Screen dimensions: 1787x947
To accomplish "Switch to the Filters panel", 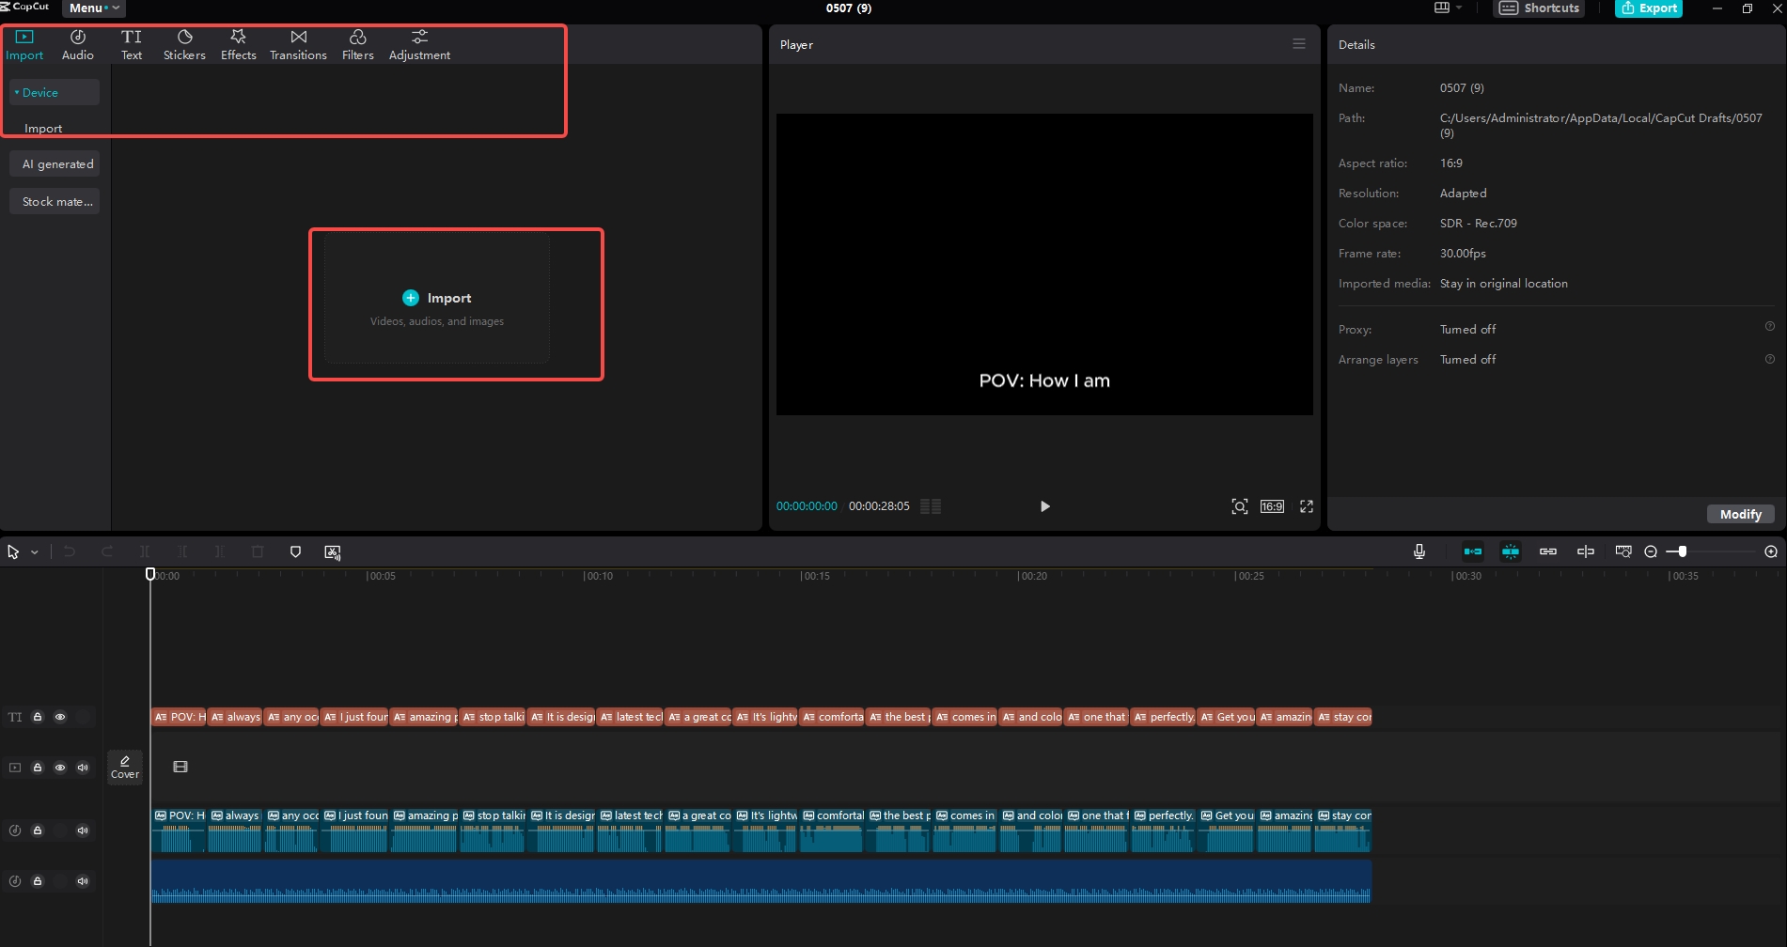I will point(357,43).
